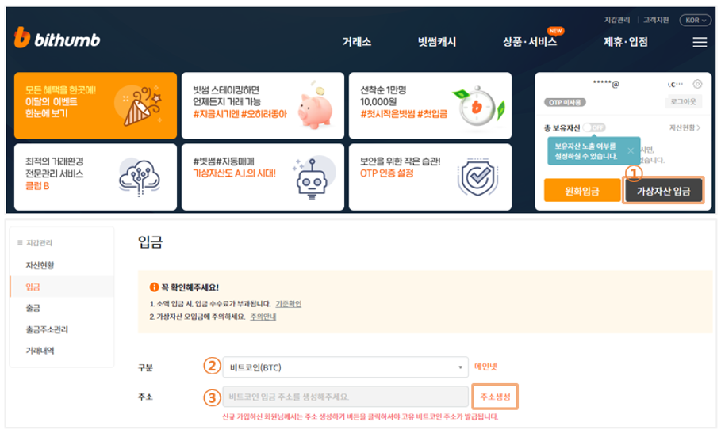This screenshot has height=433, width=721.
Task: Click the 지갑관리 sidebar list icon
Action: click(x=20, y=243)
